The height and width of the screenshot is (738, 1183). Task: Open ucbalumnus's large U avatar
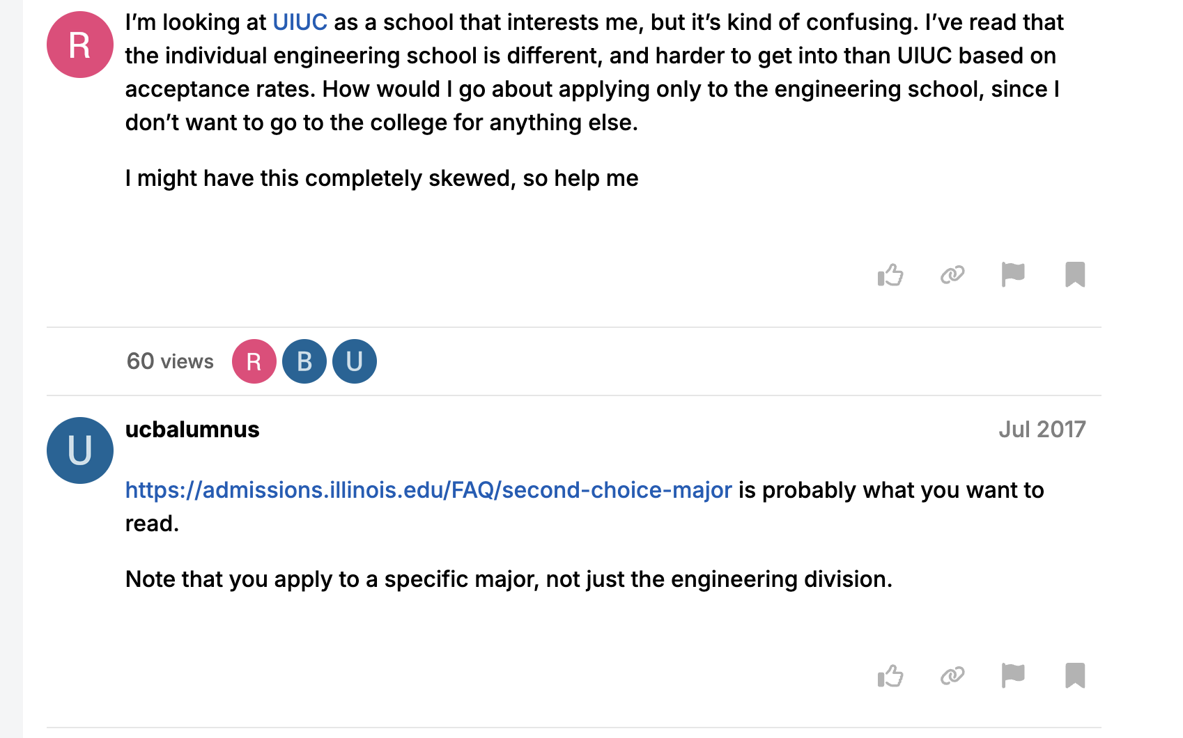point(80,450)
